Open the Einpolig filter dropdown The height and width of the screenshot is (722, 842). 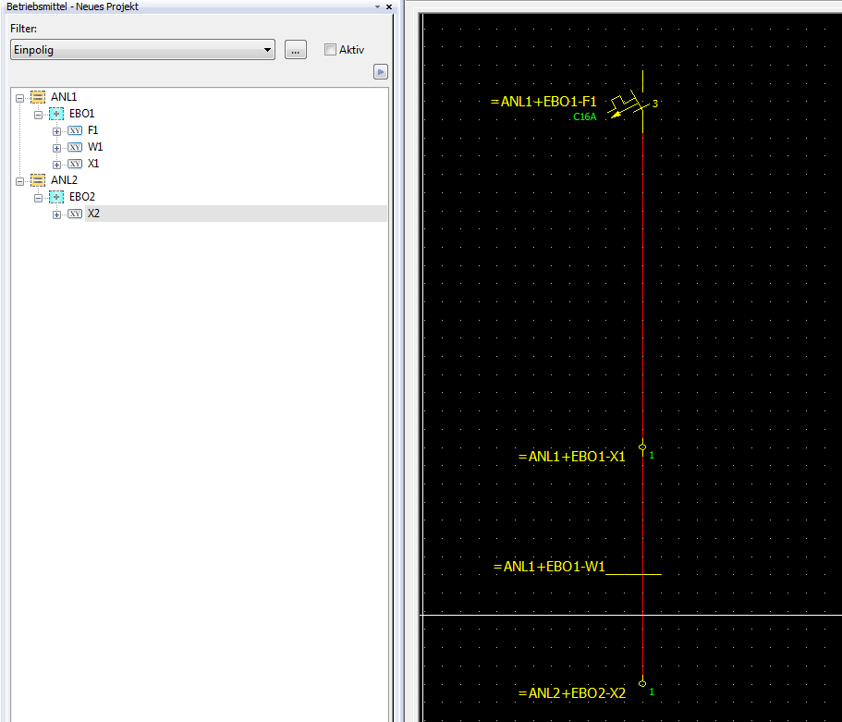[142, 49]
